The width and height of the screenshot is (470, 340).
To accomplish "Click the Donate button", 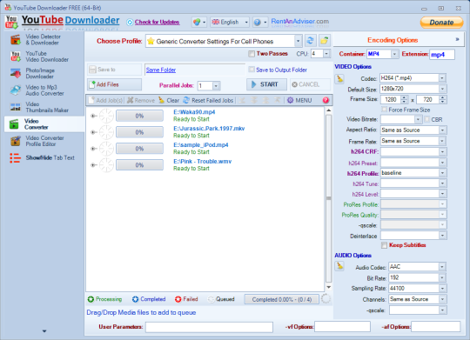I will pyautogui.click(x=441, y=22).
